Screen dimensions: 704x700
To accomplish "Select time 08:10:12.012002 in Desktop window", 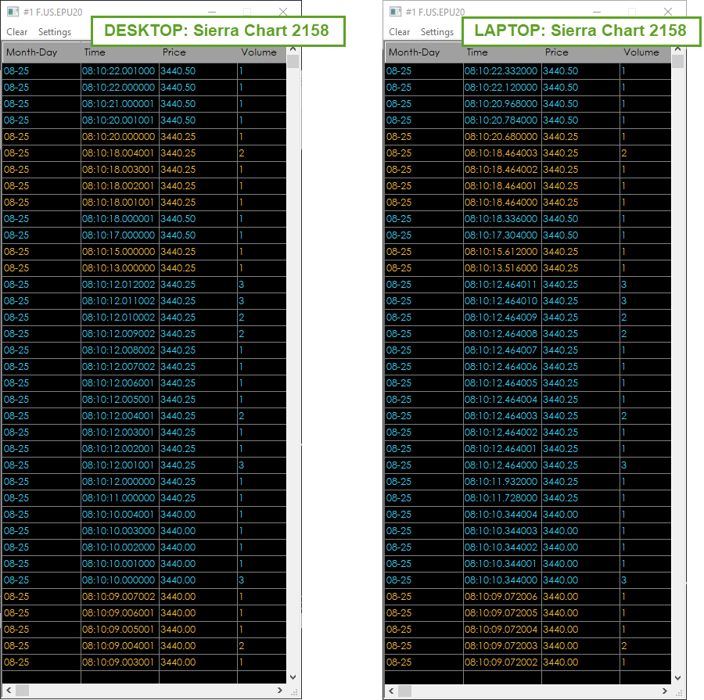I will tap(119, 284).
